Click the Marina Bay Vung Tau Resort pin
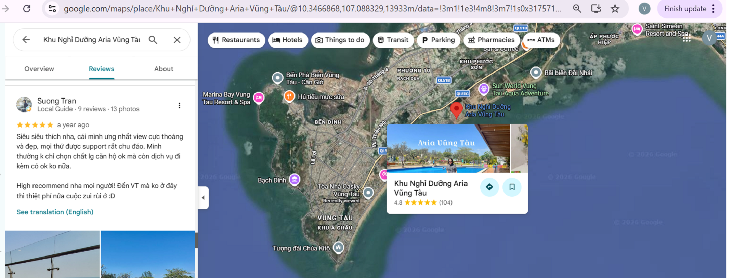This screenshot has width=733, height=278. pos(258,98)
